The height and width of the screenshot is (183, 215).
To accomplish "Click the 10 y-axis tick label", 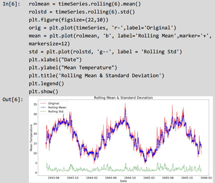I will 35,153.
